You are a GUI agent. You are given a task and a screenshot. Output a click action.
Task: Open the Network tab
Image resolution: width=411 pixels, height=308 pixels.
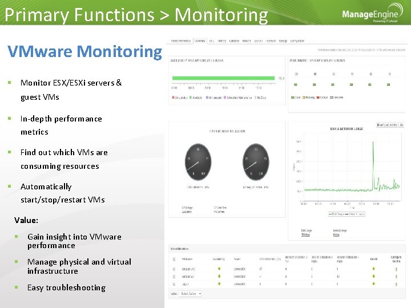point(247,41)
